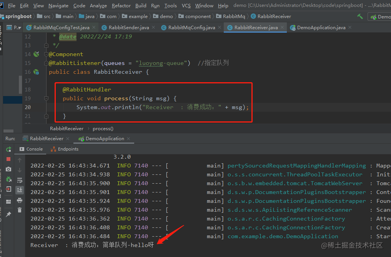391x257 pixels.
Task: Select the java folder breadcrumb
Action: click(87, 17)
